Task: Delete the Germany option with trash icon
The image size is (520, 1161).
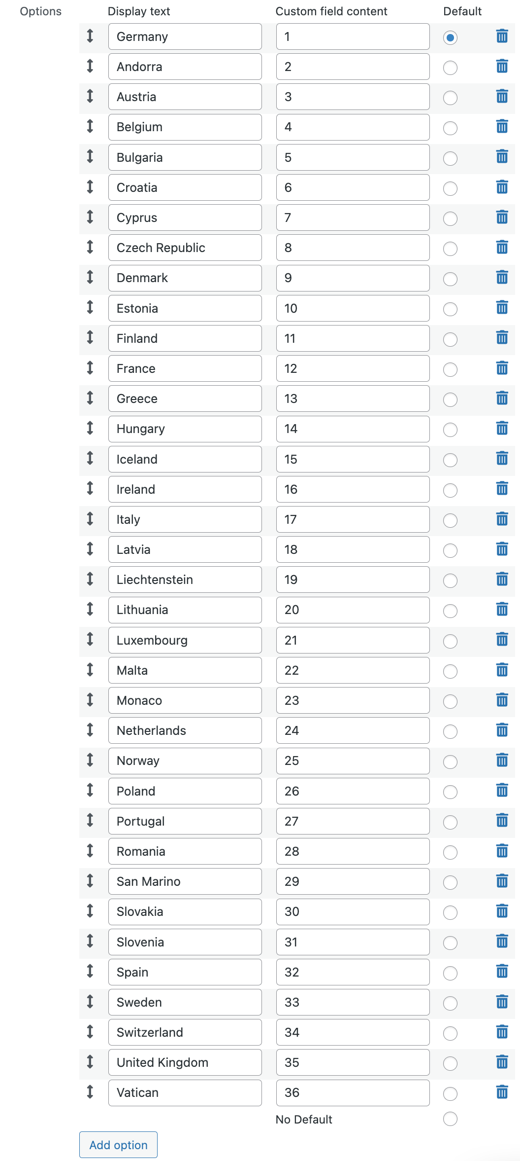Action: tap(502, 36)
